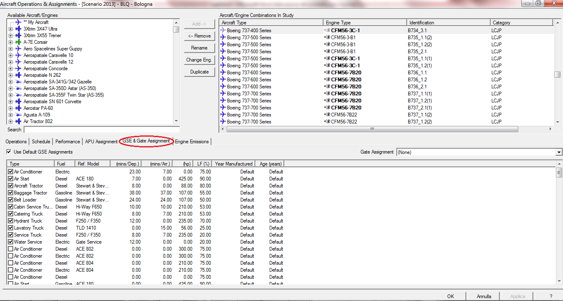Viewport: 563px width, 301px height.
Task: Uncheck Use Default GSE Assignments
Action: [x=9, y=152]
